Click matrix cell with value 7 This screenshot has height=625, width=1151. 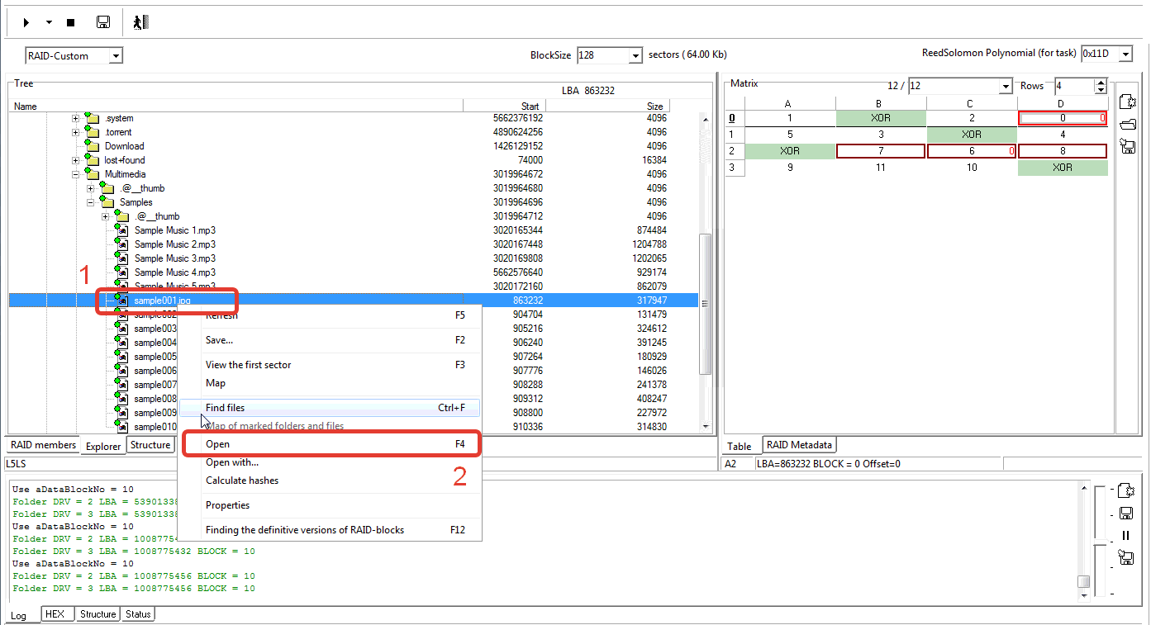[x=881, y=151]
